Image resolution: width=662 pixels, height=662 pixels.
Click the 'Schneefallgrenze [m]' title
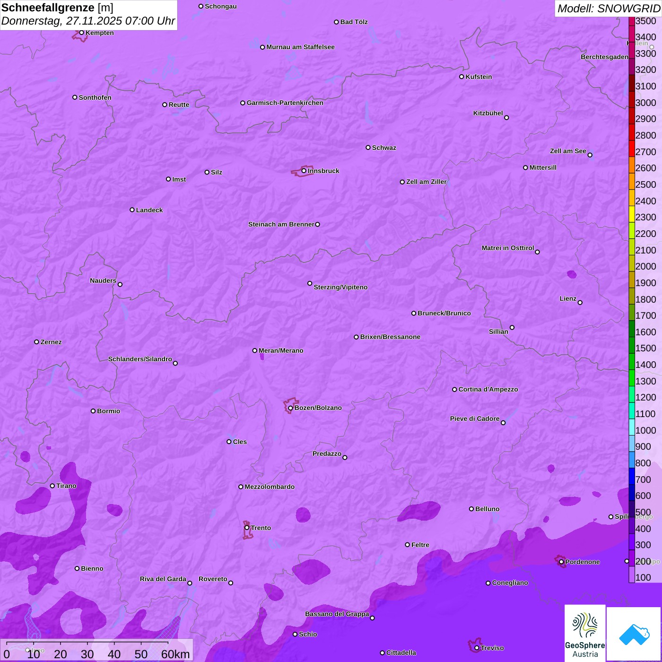[57, 8]
